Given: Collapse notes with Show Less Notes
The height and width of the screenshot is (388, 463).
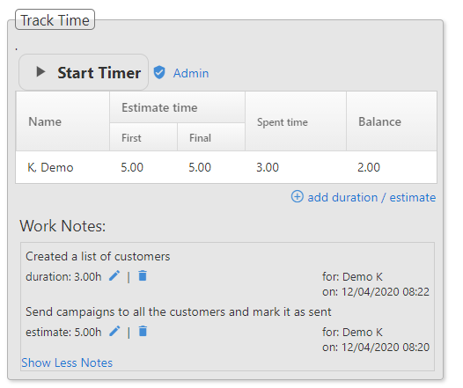Looking at the screenshot, I should (67, 362).
